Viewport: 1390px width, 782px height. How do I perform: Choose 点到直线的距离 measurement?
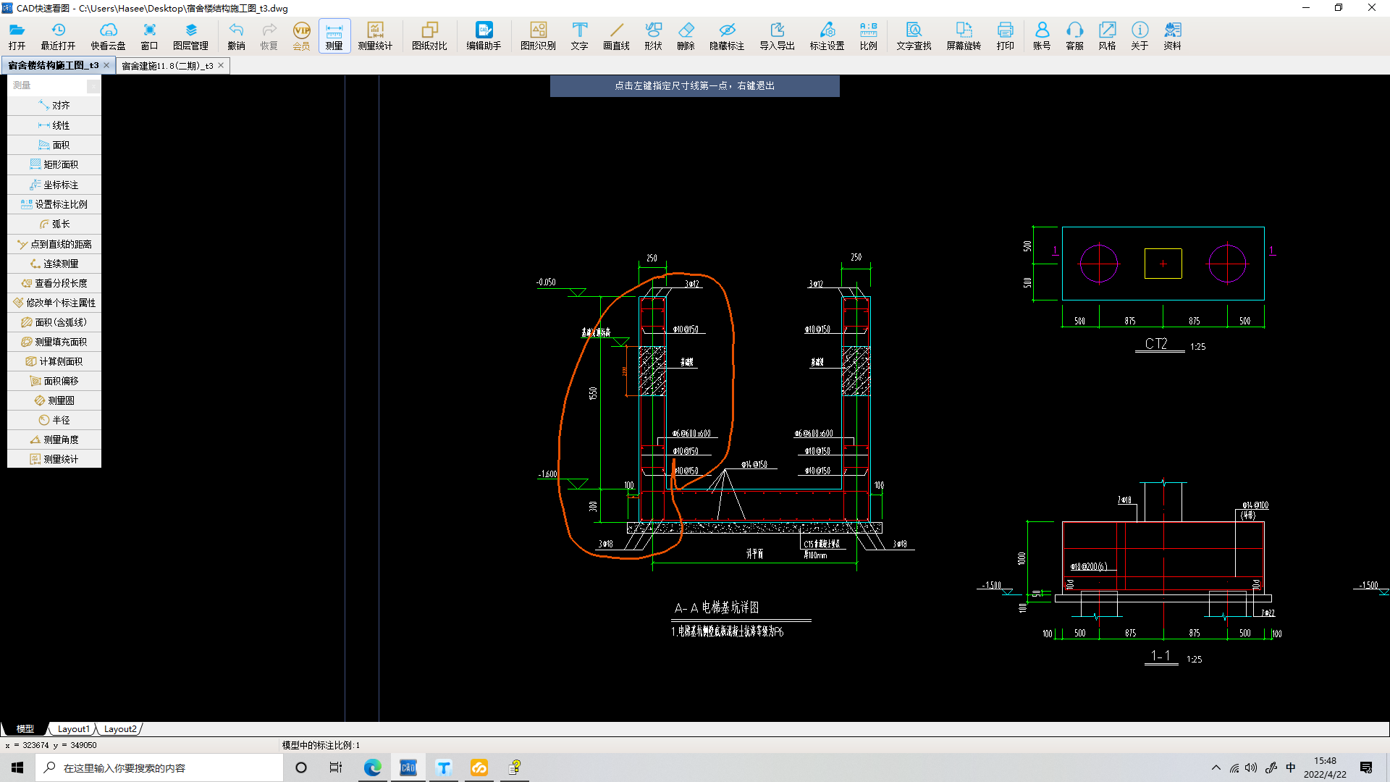tap(54, 244)
